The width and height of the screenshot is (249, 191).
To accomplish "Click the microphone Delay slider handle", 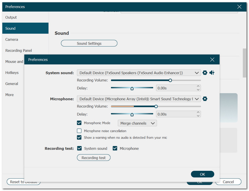I will [x=132, y=114].
